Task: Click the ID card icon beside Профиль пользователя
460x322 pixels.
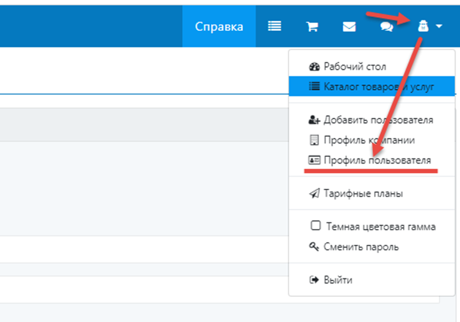Action: click(x=314, y=160)
